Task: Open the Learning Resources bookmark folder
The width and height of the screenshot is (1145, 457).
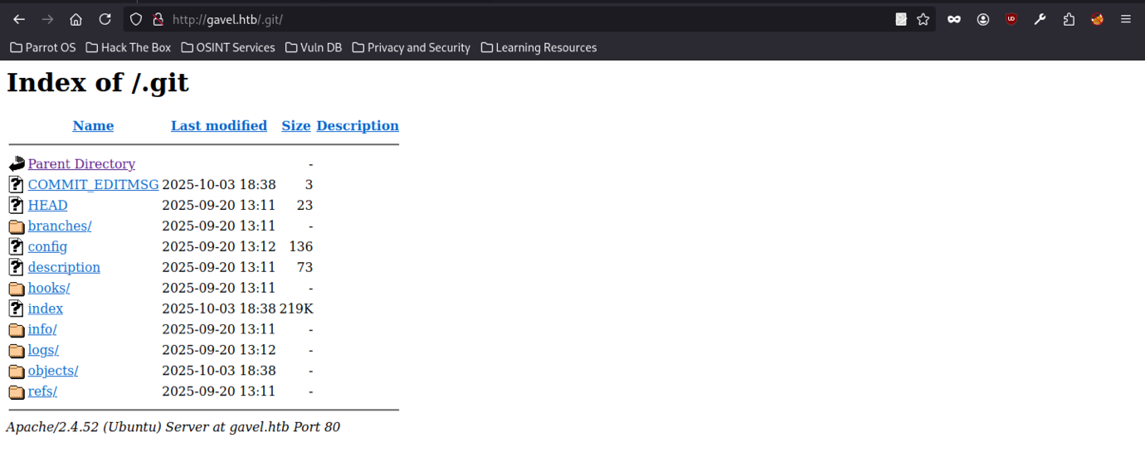Action: [x=538, y=47]
